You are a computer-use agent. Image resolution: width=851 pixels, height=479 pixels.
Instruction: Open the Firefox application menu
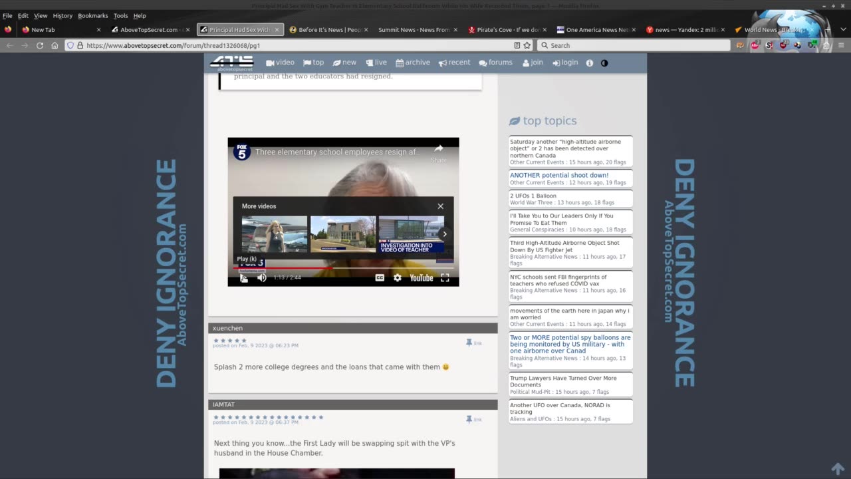coord(841,45)
